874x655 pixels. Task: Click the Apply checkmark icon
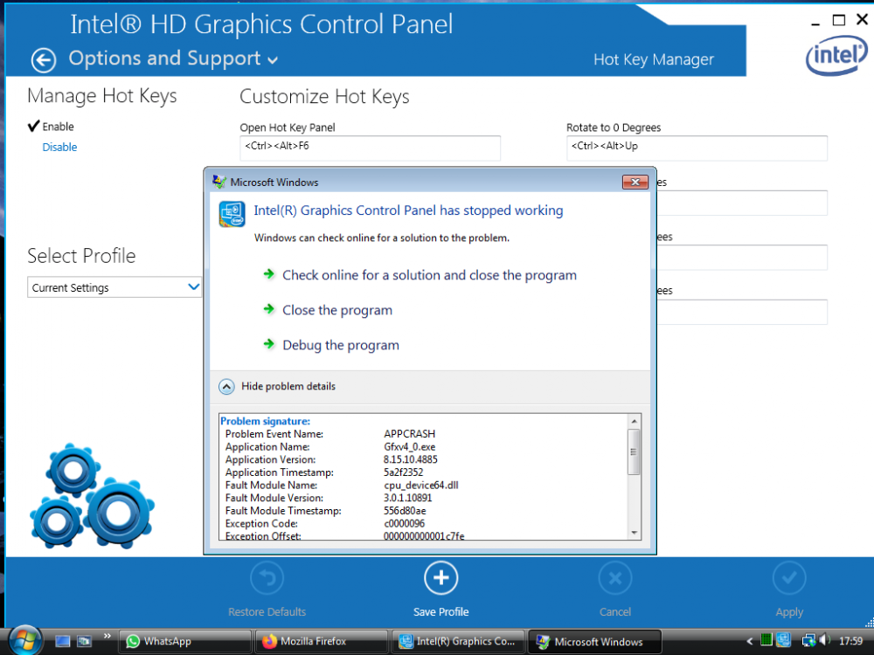789,578
